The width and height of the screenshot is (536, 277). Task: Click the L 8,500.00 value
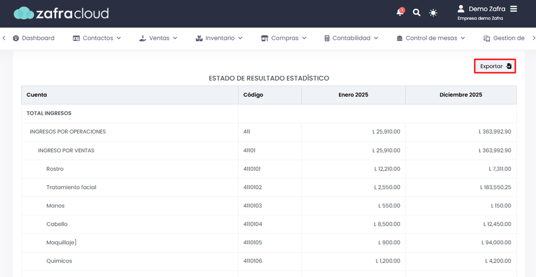[x=387, y=225]
